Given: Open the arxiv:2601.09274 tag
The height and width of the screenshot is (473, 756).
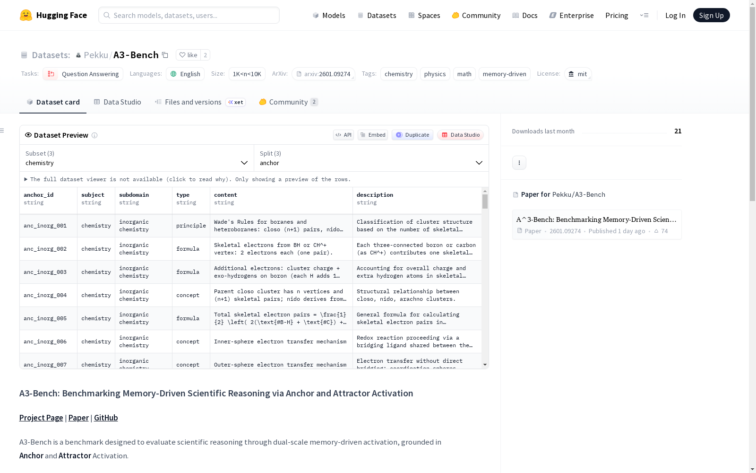Looking at the screenshot, I should coord(323,74).
